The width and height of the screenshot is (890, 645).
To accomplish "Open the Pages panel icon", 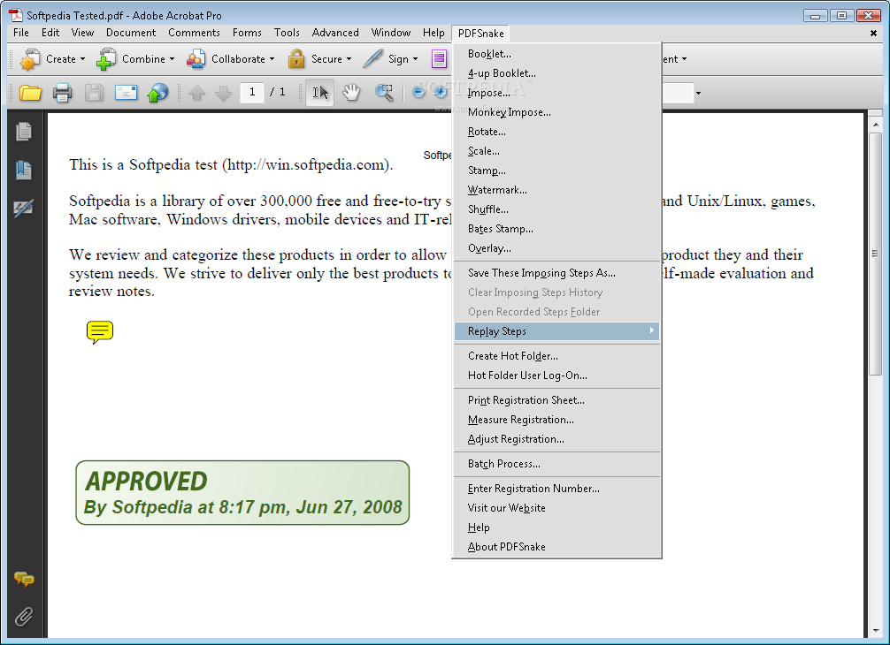I will (24, 132).
